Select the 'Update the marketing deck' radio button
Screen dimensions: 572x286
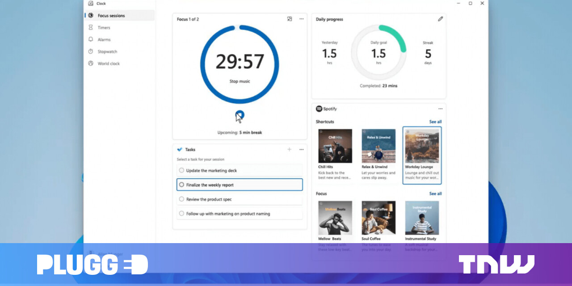point(181,170)
